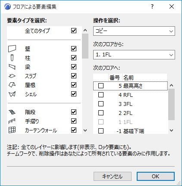Click the help question mark button
182x186 pixels.
[x=152, y=6]
